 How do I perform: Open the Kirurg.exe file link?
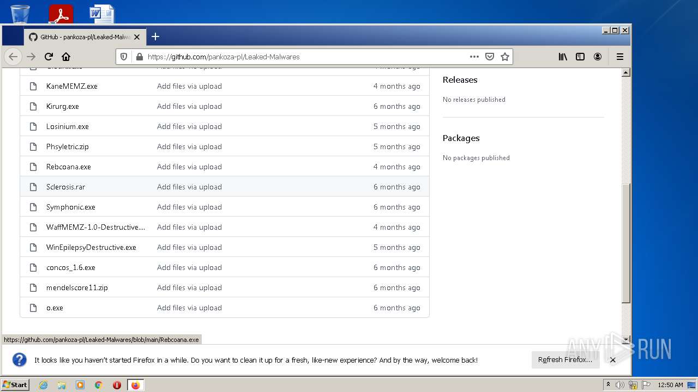click(63, 106)
